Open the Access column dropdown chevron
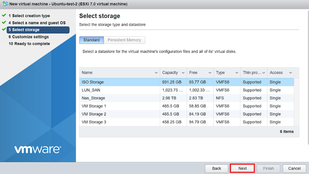Viewport: 309px width, 174px height. [290, 72]
